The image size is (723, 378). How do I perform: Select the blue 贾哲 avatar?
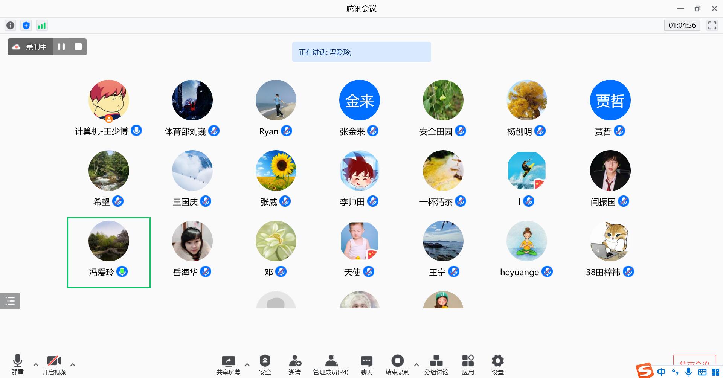[610, 100]
